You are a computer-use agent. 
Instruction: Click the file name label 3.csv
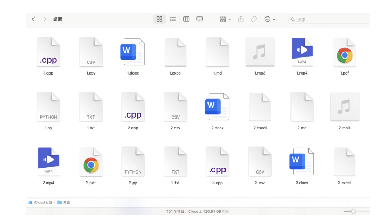coord(260,183)
